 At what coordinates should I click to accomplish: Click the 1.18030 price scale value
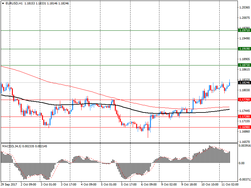(244, 90)
